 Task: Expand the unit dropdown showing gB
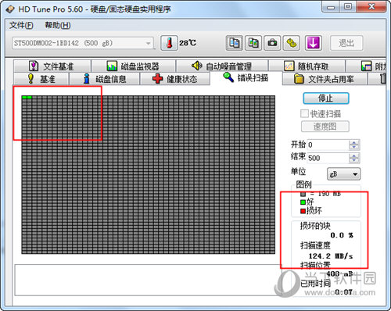pyautogui.click(x=343, y=174)
